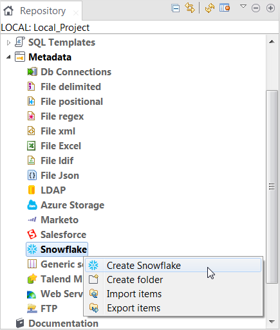Select the SQL Templates tree label
Viewport: 280px width, 330px height.
(x=62, y=42)
